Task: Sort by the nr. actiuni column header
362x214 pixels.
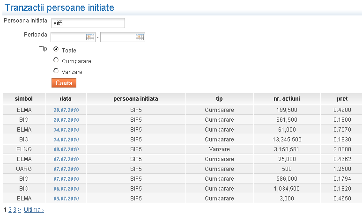Action: click(x=287, y=99)
